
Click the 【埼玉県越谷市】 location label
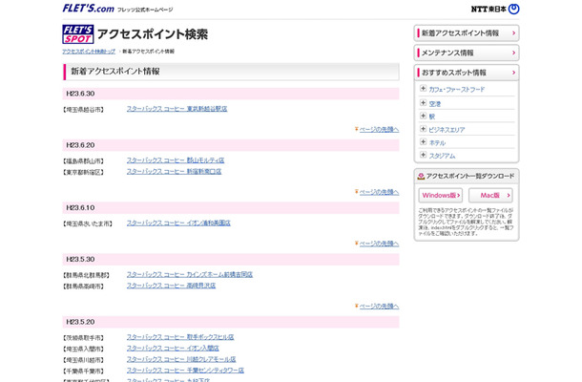coord(83,110)
